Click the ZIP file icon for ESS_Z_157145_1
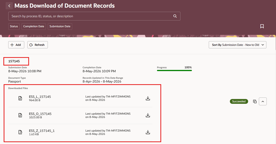The image size is (276, 144). pos(20,132)
